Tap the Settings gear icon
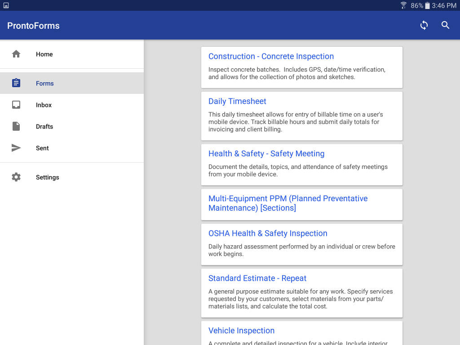 click(x=16, y=177)
